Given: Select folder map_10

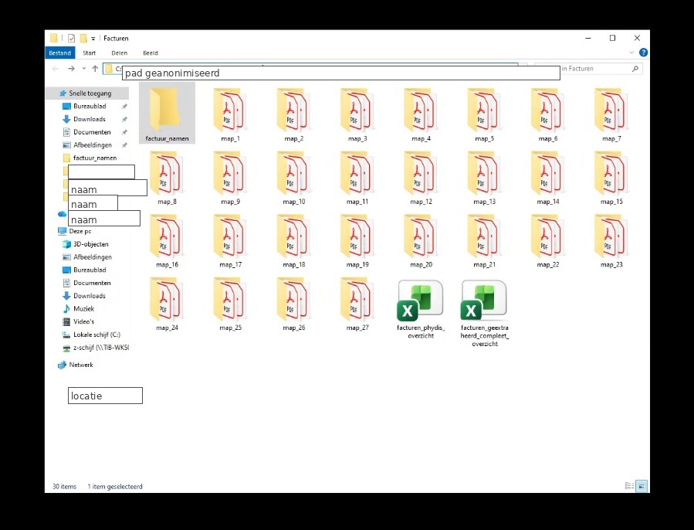Looking at the screenshot, I should coord(294,177).
